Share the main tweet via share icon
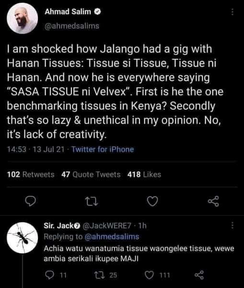 [x=213, y=201]
